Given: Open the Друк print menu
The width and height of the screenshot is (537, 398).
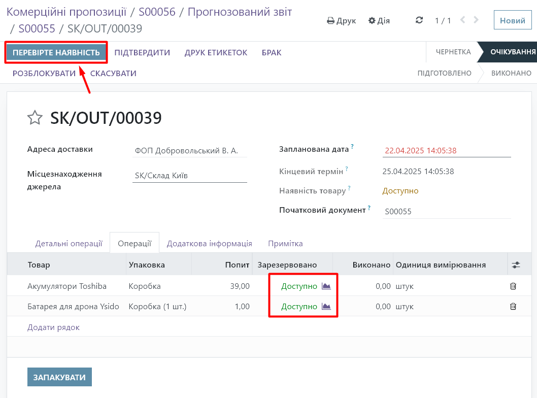Looking at the screenshot, I should coord(341,21).
